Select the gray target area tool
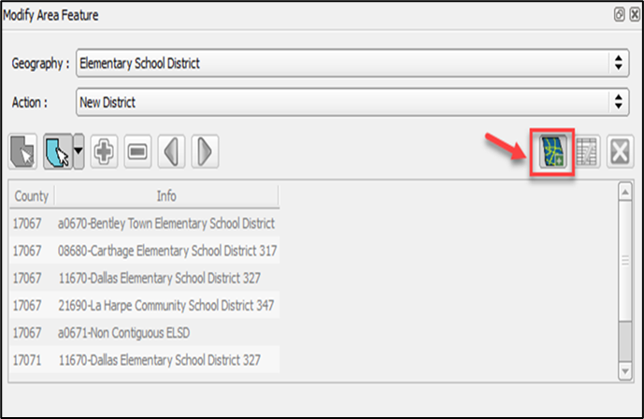644x419 pixels. 22,152
